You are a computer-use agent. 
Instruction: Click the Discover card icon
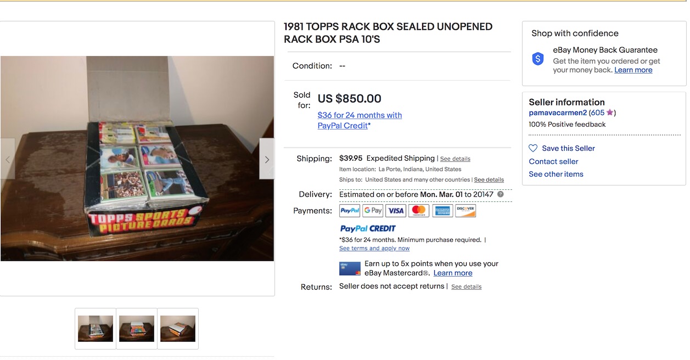[465, 211]
